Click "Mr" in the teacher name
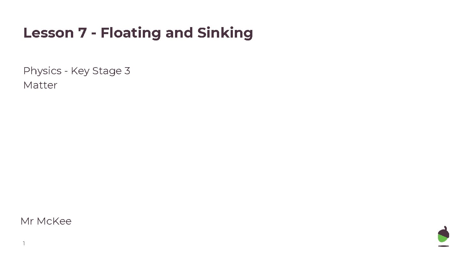The image size is (460, 258). tap(27, 221)
